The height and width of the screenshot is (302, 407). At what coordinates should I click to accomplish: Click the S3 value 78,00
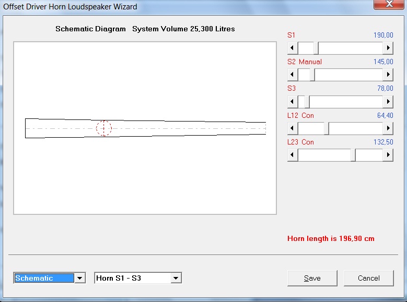(x=385, y=88)
